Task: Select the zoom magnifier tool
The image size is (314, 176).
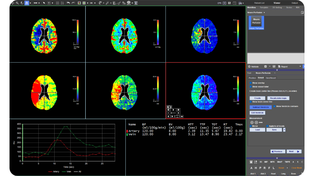Action: 17,3
